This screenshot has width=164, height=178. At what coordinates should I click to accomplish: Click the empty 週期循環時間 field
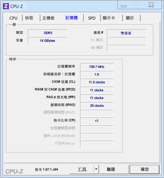pyautogui.click(x=97, y=113)
